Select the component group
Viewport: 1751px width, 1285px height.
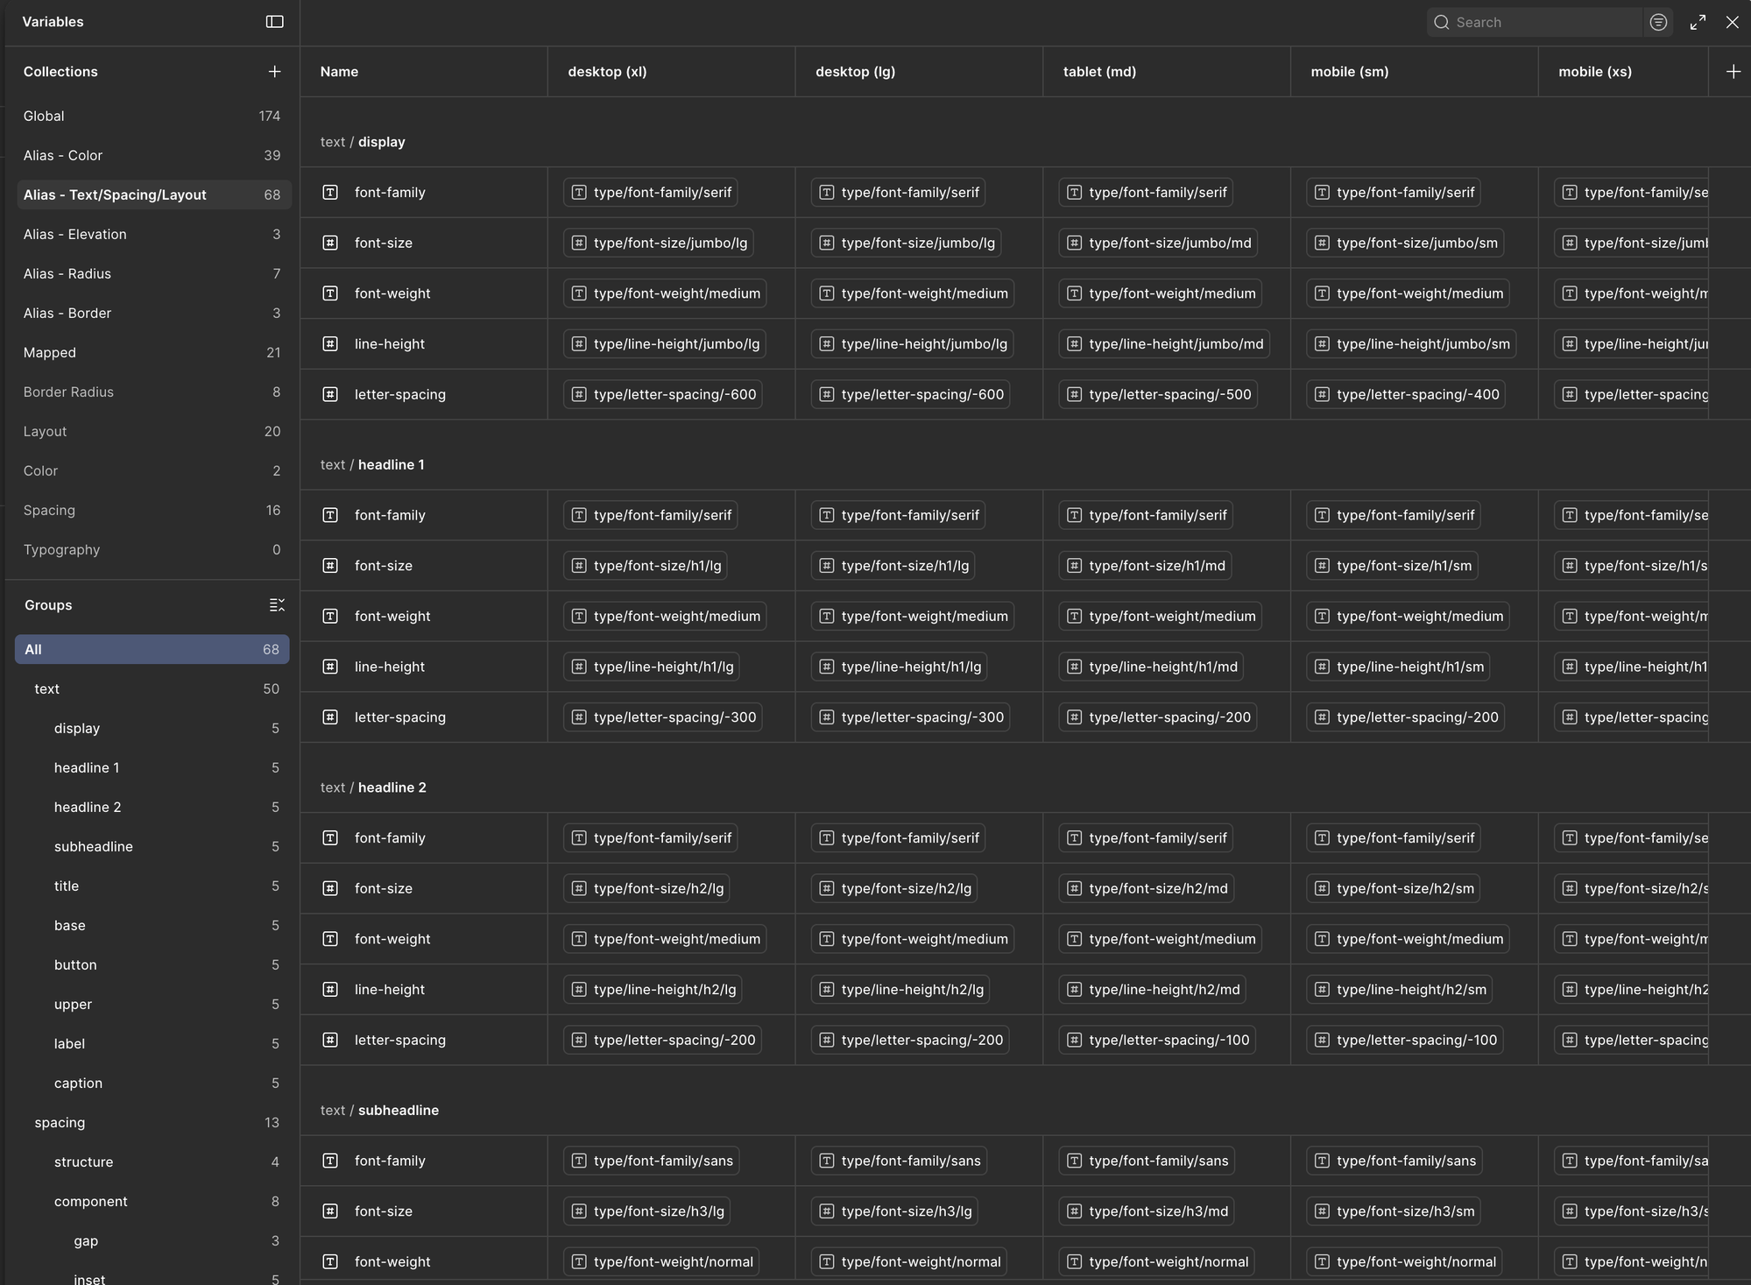152,1201
